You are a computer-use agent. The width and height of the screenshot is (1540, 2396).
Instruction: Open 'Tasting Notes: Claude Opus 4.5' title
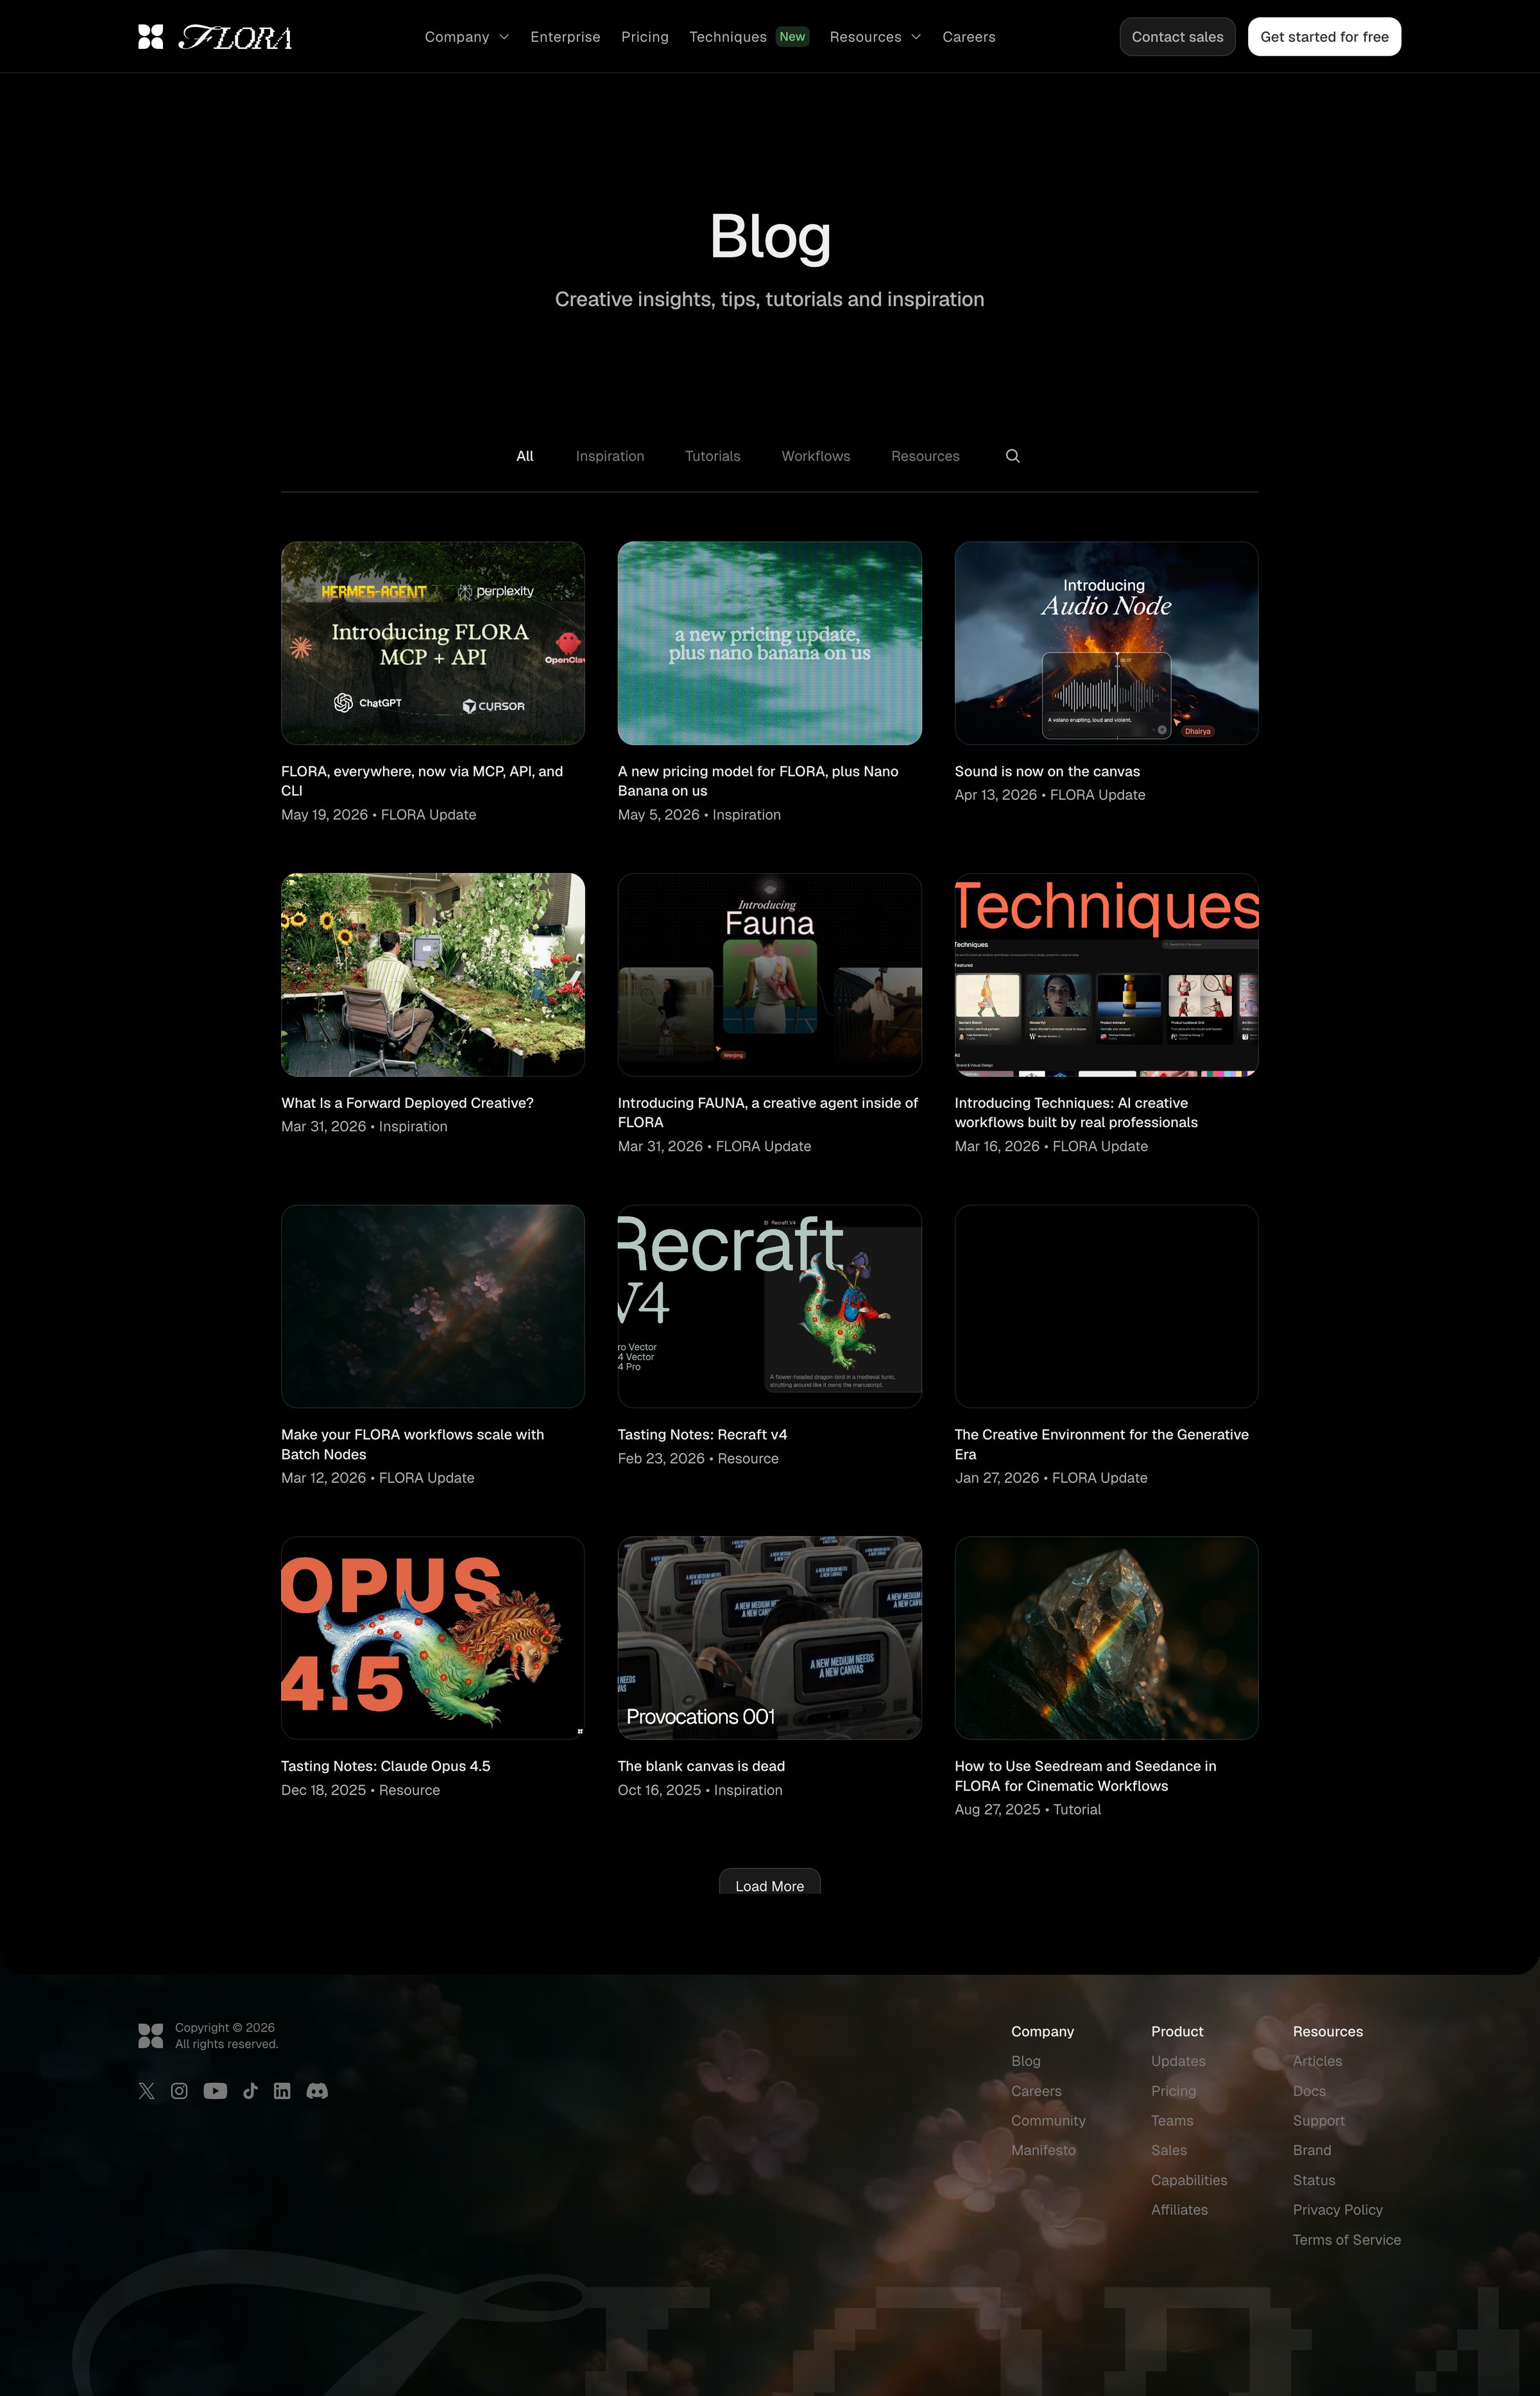[x=386, y=1766]
